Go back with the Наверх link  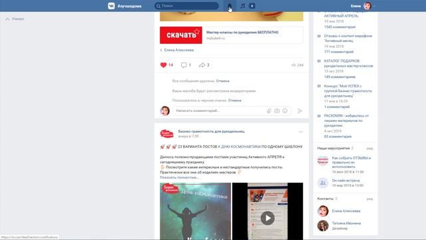point(15,19)
